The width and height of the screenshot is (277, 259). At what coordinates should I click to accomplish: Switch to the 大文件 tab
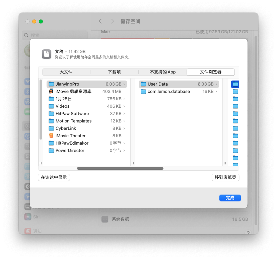[66, 72]
